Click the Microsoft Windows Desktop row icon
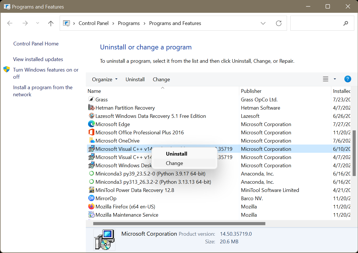The height and width of the screenshot is (253, 358). click(x=91, y=165)
